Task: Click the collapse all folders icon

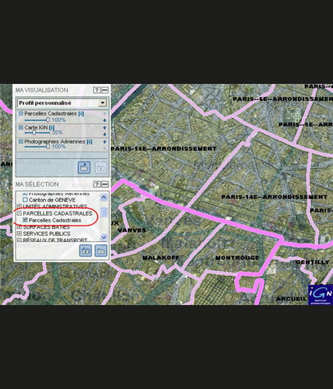Action: coord(101,251)
